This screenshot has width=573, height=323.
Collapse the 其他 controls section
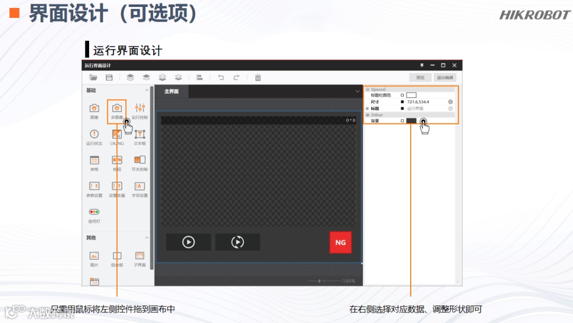pos(147,238)
